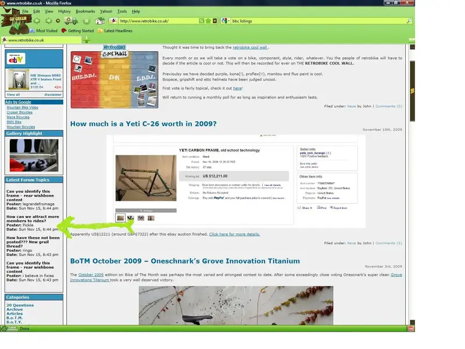Click the Yeti carbon frame auction photo
465x349 pixels.
click(x=146, y=178)
